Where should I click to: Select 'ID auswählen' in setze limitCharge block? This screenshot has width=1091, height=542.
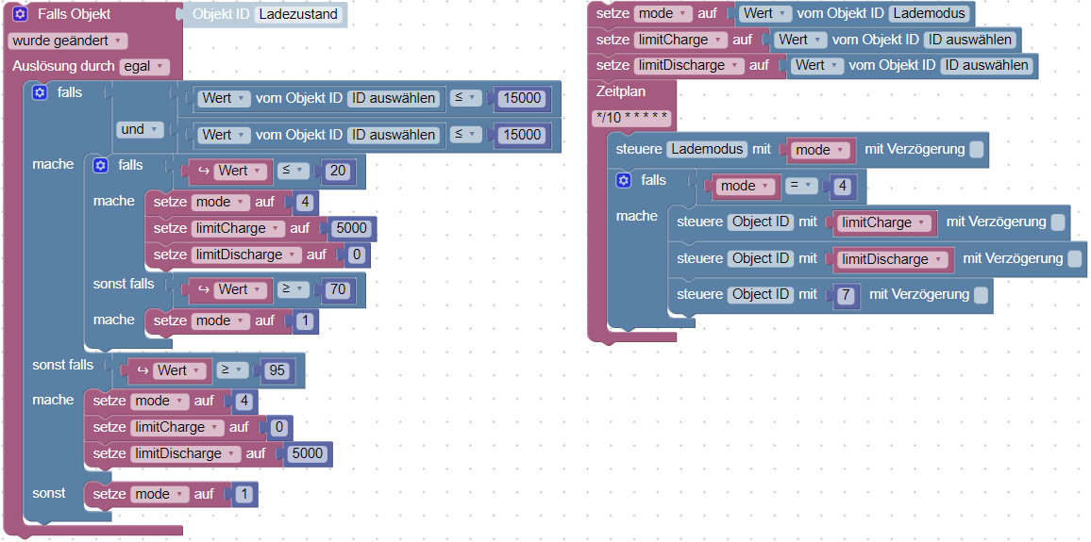coord(969,40)
